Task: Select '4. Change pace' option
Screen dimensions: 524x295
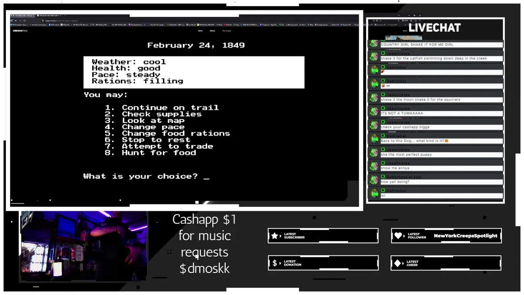Action: pyautogui.click(x=145, y=127)
